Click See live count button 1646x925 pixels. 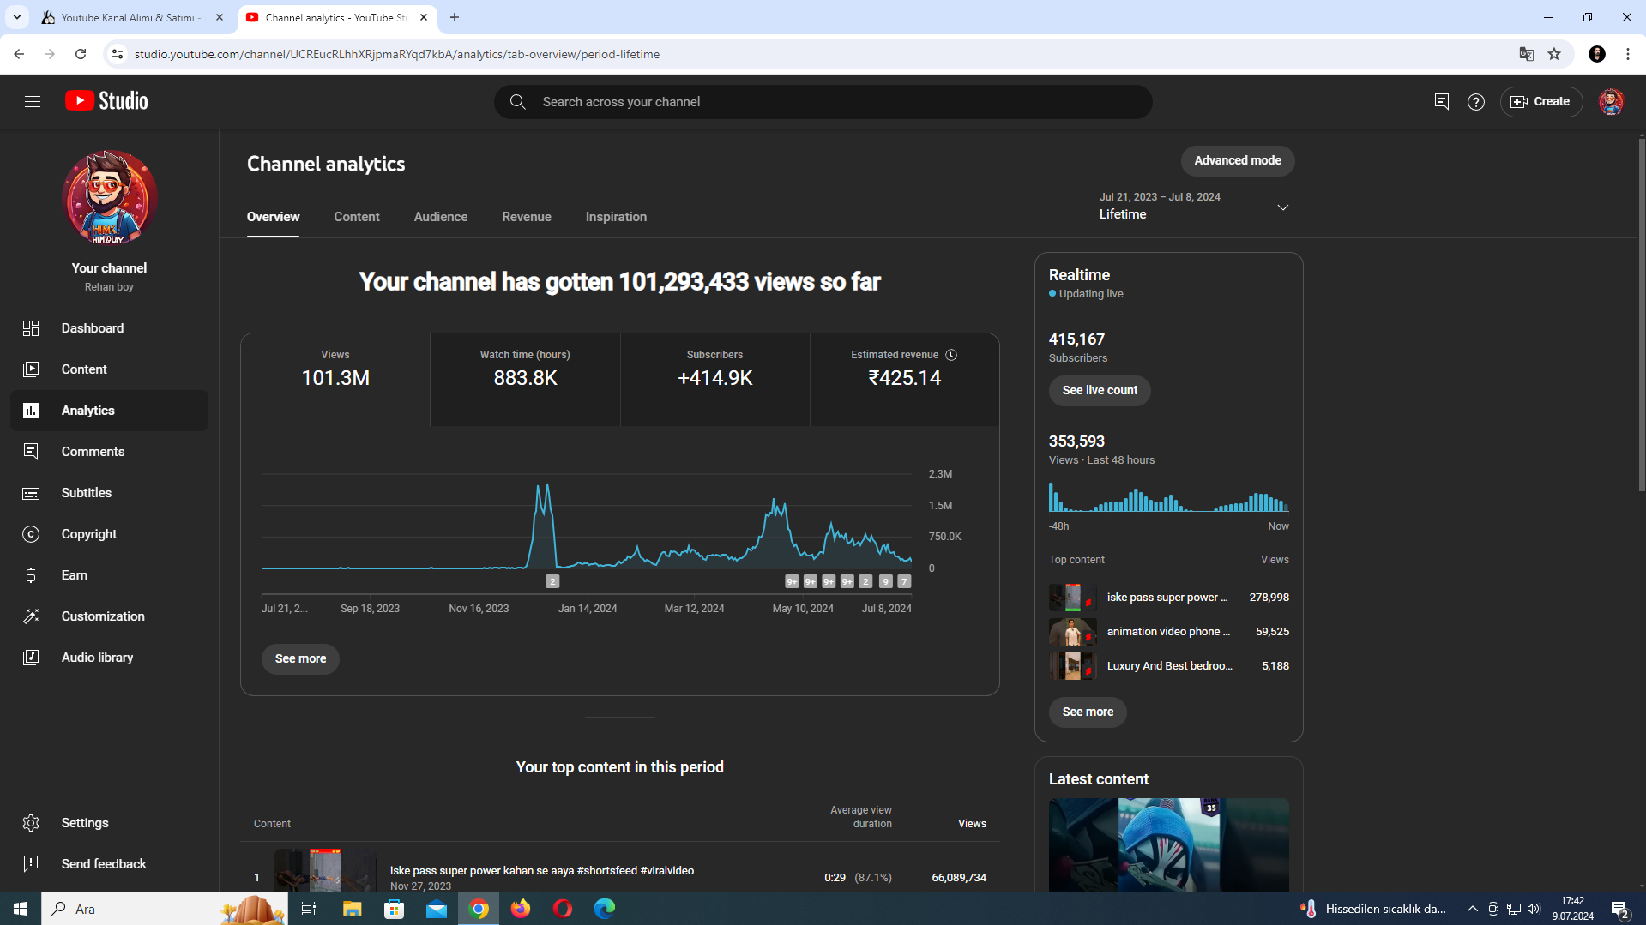pos(1100,391)
